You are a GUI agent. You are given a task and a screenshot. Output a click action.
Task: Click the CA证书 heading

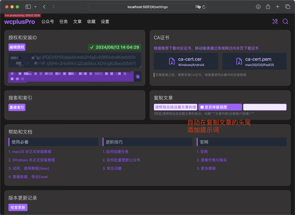coord(161,38)
